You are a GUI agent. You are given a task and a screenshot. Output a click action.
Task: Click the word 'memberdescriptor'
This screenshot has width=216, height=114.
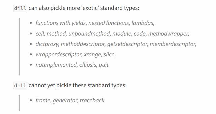pyautogui.click(x=172, y=44)
